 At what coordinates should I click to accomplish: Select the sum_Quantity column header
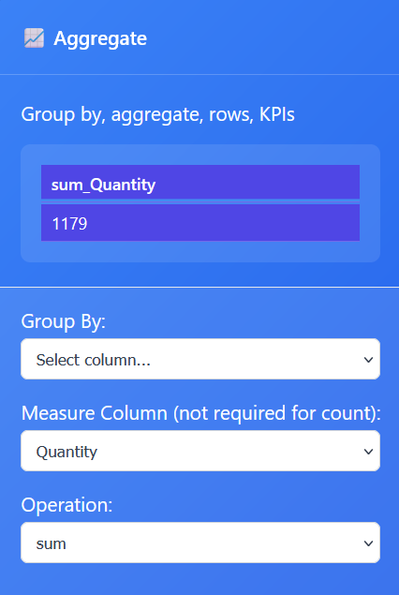tap(200, 182)
